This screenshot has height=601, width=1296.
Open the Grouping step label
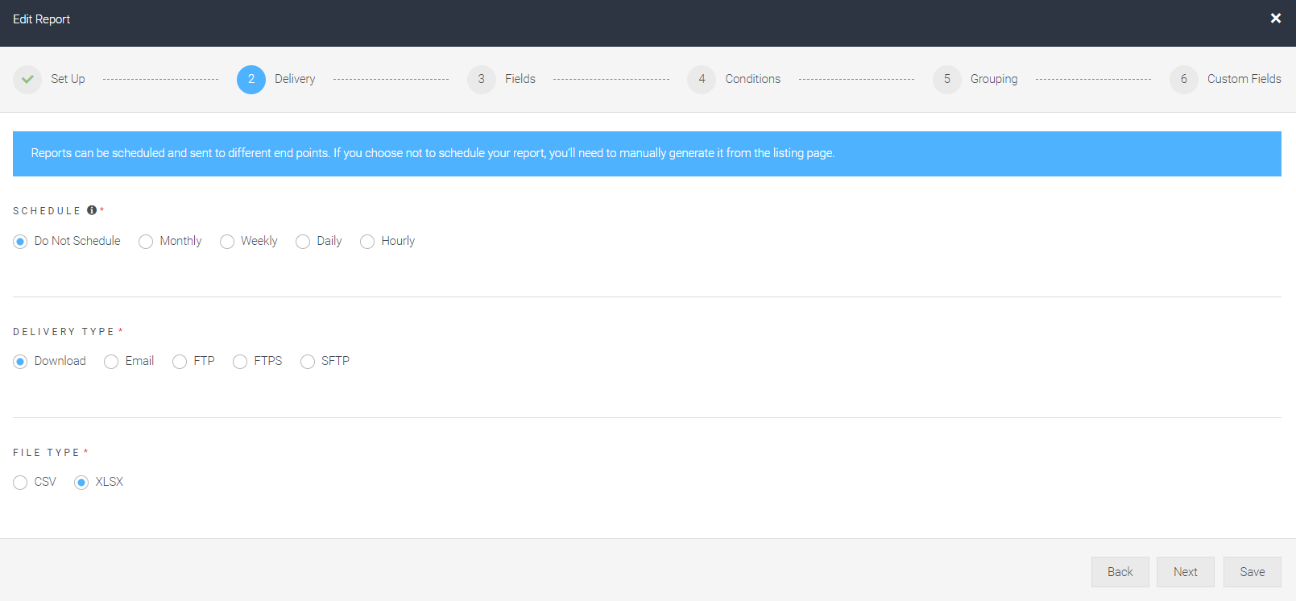click(x=994, y=79)
